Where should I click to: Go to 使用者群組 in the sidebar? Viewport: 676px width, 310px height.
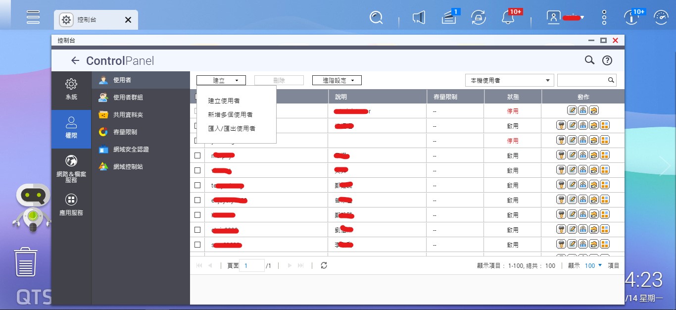pos(128,97)
